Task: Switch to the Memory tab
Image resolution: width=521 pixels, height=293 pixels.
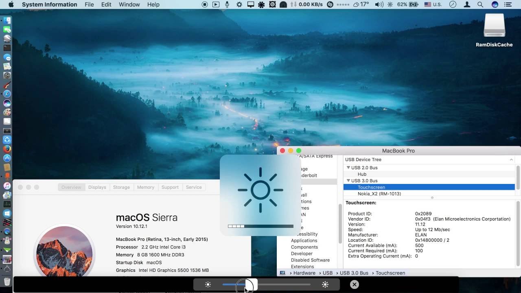Action: click(145, 187)
